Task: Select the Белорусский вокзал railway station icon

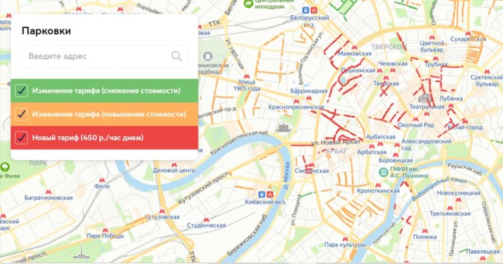Action: pos(306,10)
